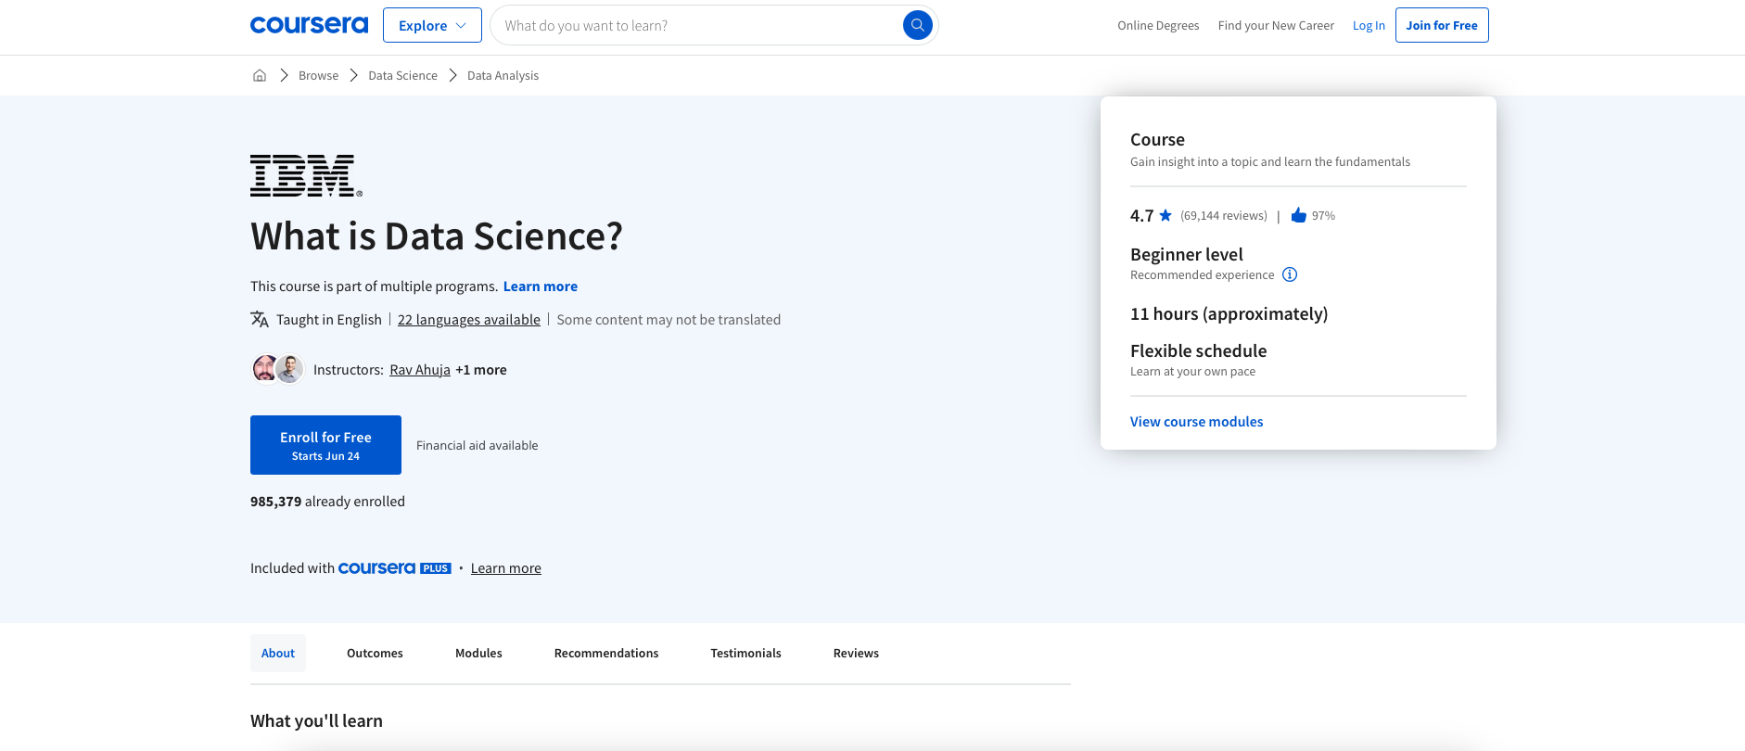Click the IBM logo
Image resolution: width=1745 pixels, height=751 pixels.
coord(306,175)
